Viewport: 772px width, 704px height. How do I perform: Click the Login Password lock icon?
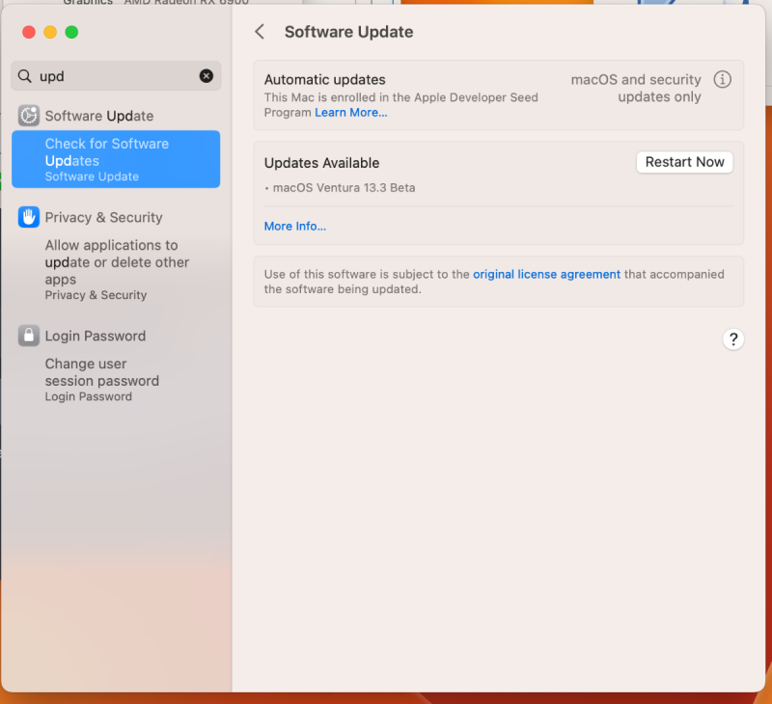[x=29, y=336]
